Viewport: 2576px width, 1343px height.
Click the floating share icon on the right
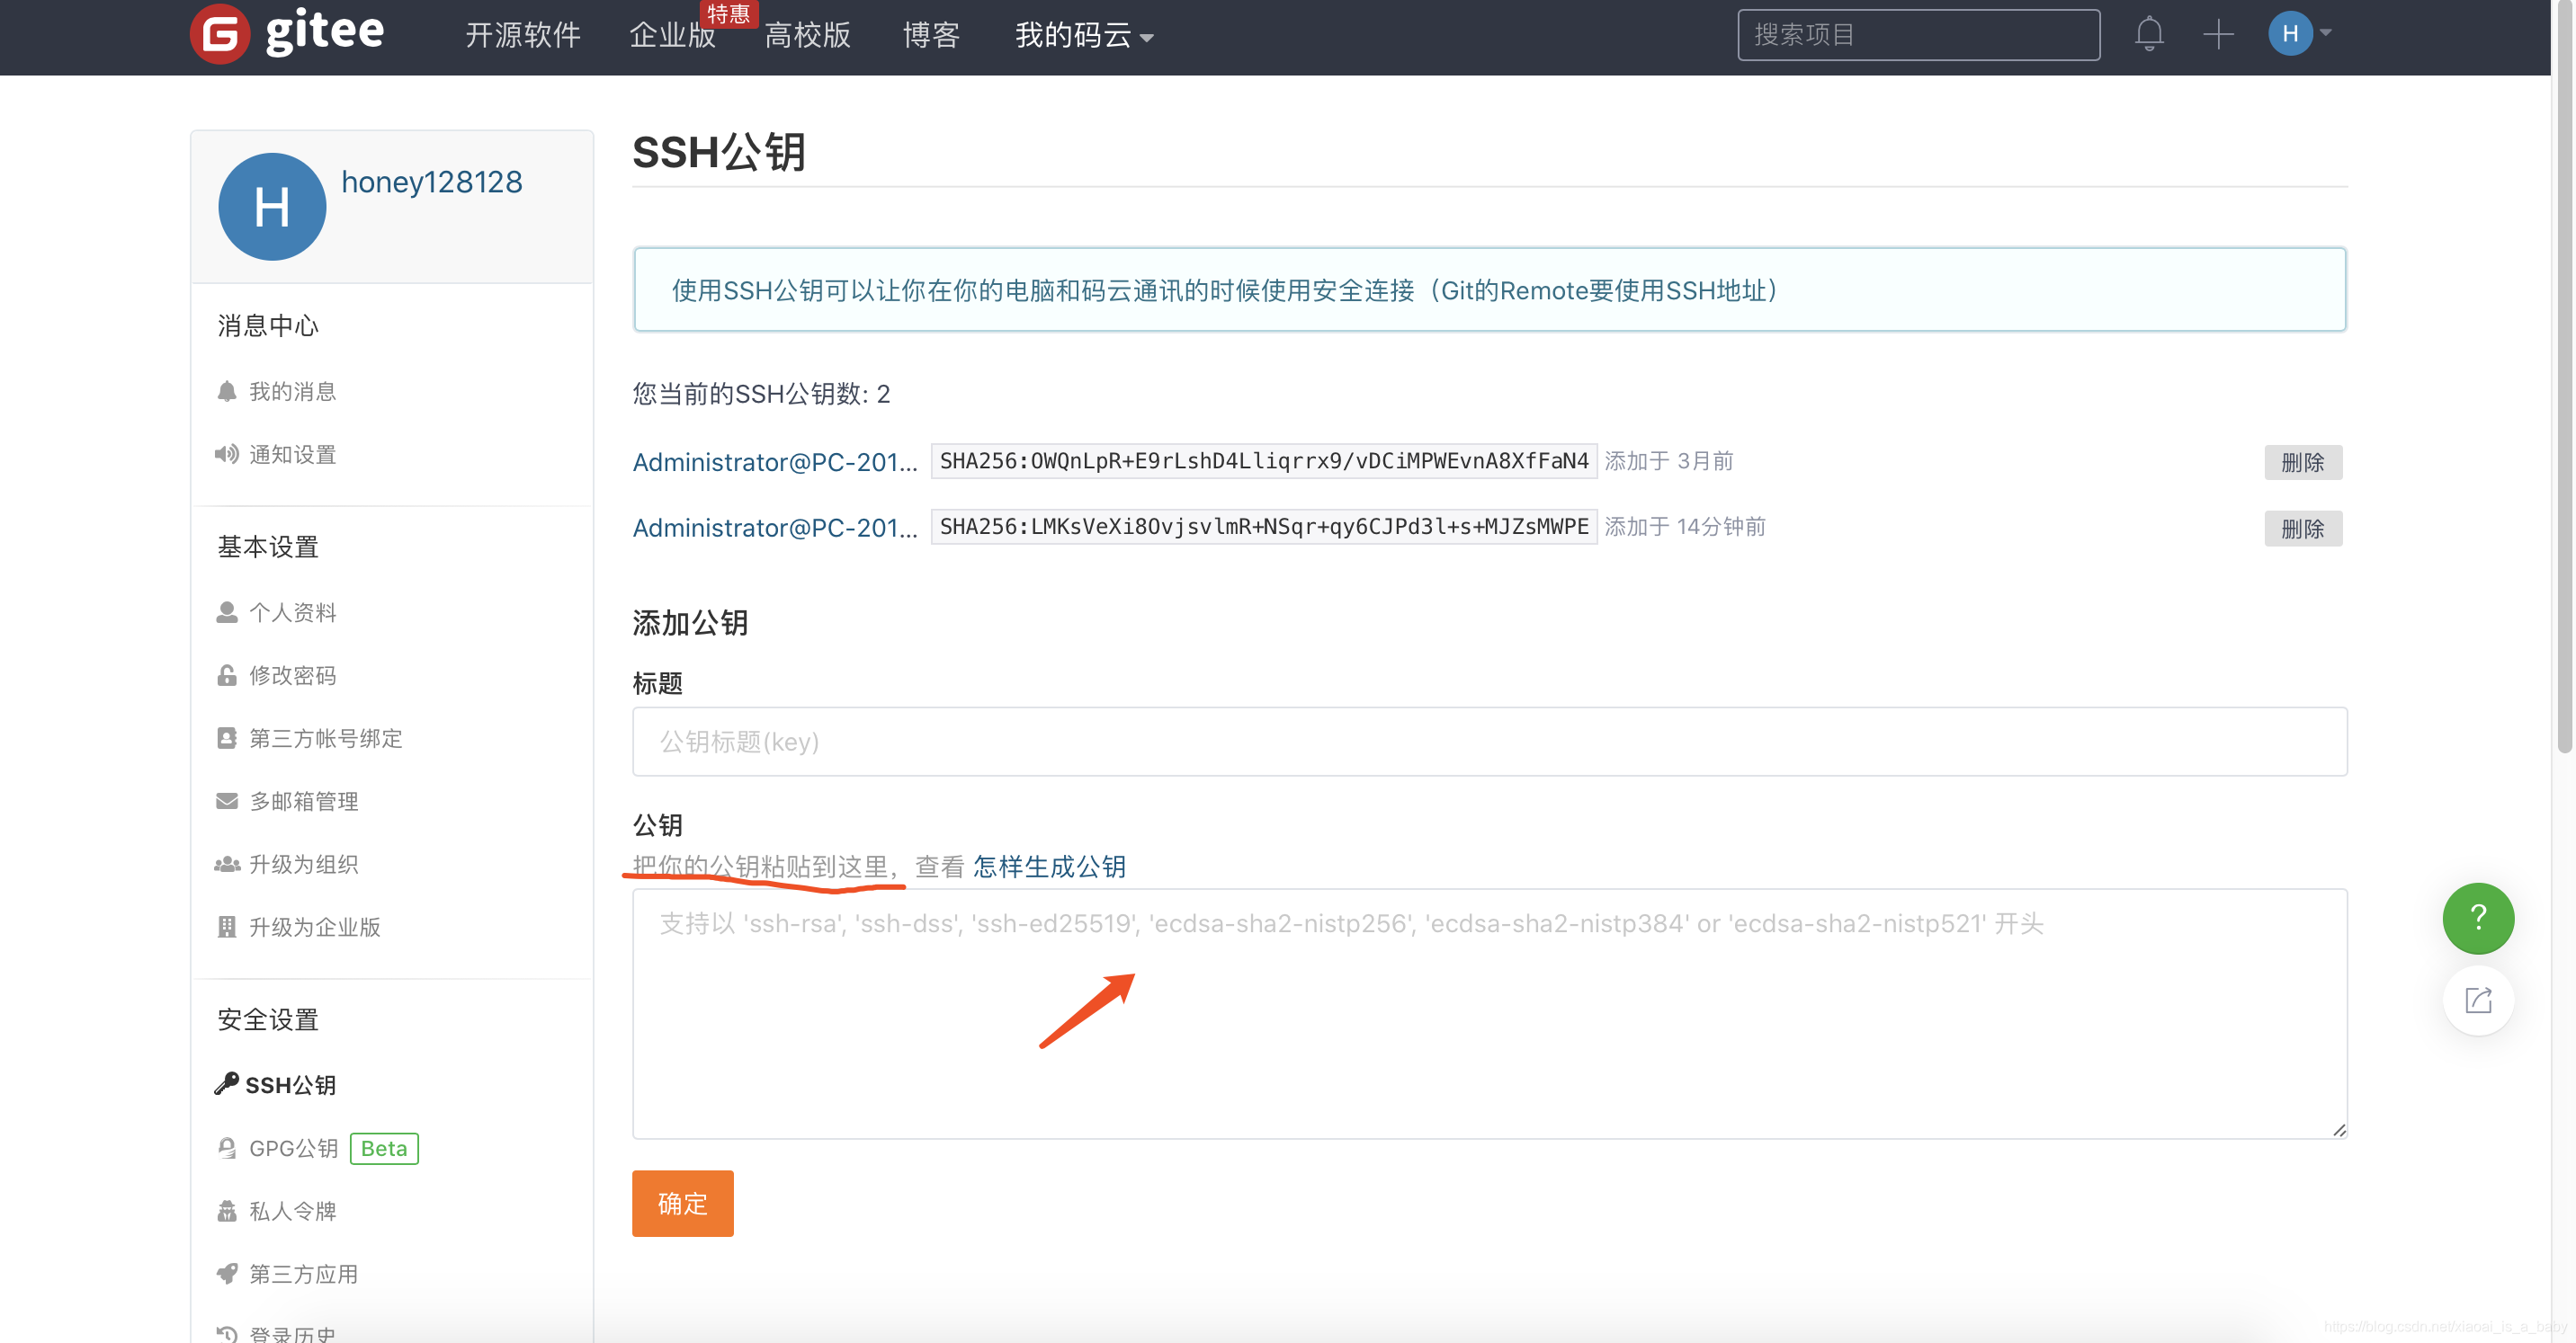pyautogui.click(x=2478, y=1000)
